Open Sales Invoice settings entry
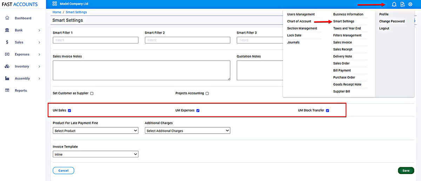421x181 pixels. click(342, 42)
